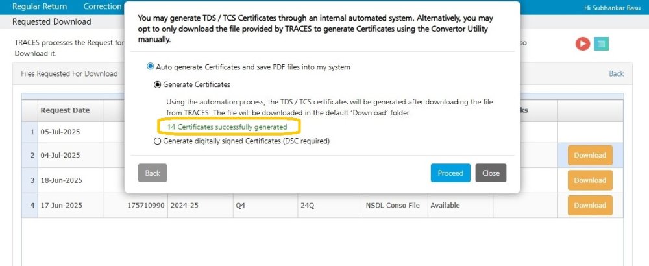Select Generate digitally signed Certificates option
This screenshot has height=266, width=649.
157,141
